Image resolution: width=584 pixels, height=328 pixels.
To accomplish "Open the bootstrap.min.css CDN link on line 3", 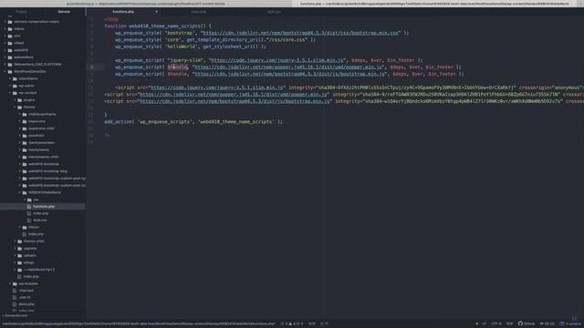I will [x=300, y=33].
